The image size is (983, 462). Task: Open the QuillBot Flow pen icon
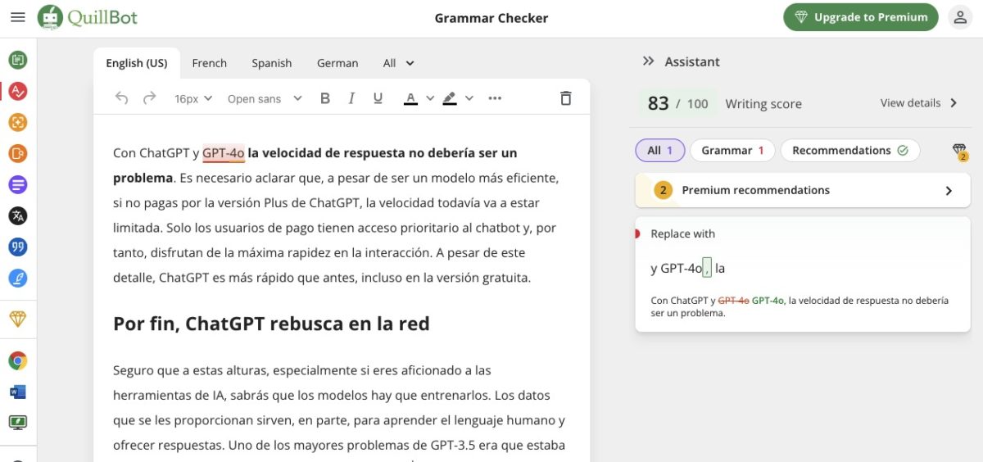(17, 278)
